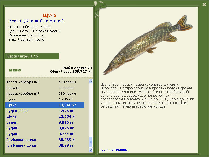This screenshot has width=209, height=157.
Task: Click the fish list scrollbar thumb
Action: 91,142
